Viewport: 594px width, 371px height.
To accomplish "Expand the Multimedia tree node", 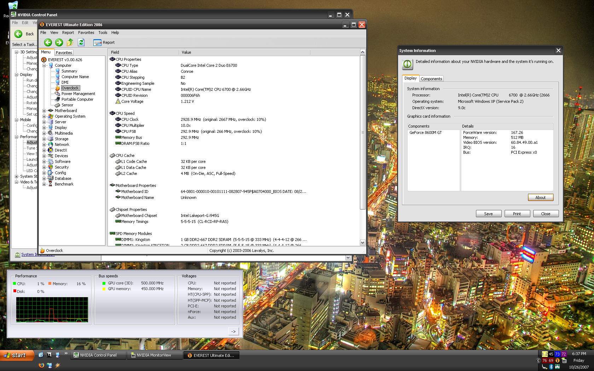I will click(x=44, y=133).
